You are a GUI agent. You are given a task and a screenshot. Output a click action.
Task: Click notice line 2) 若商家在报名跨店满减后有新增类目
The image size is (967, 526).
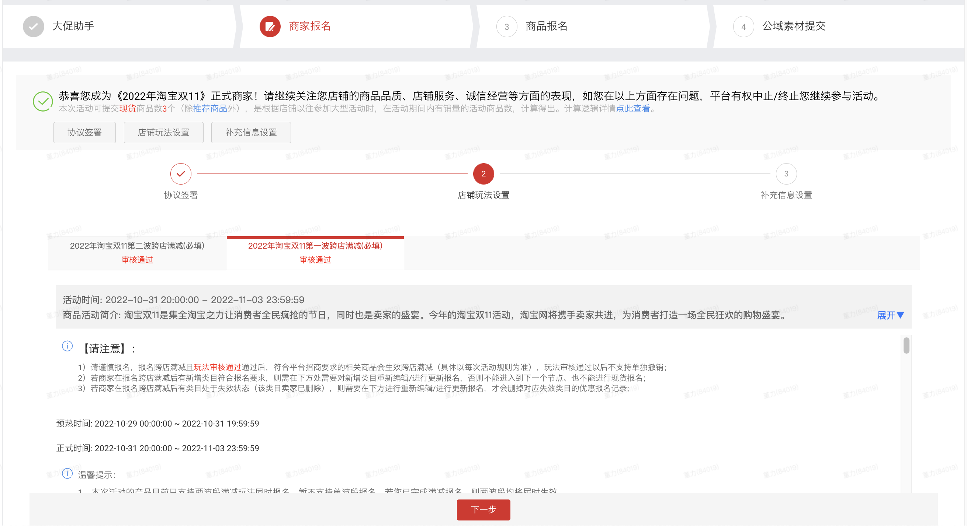(x=362, y=378)
